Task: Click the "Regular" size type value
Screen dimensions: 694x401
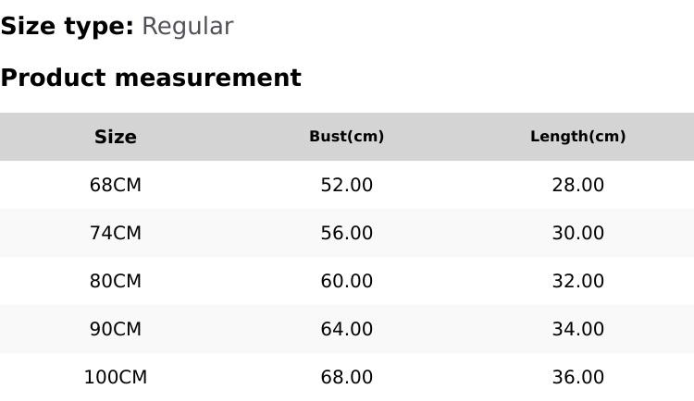Action: (x=187, y=27)
